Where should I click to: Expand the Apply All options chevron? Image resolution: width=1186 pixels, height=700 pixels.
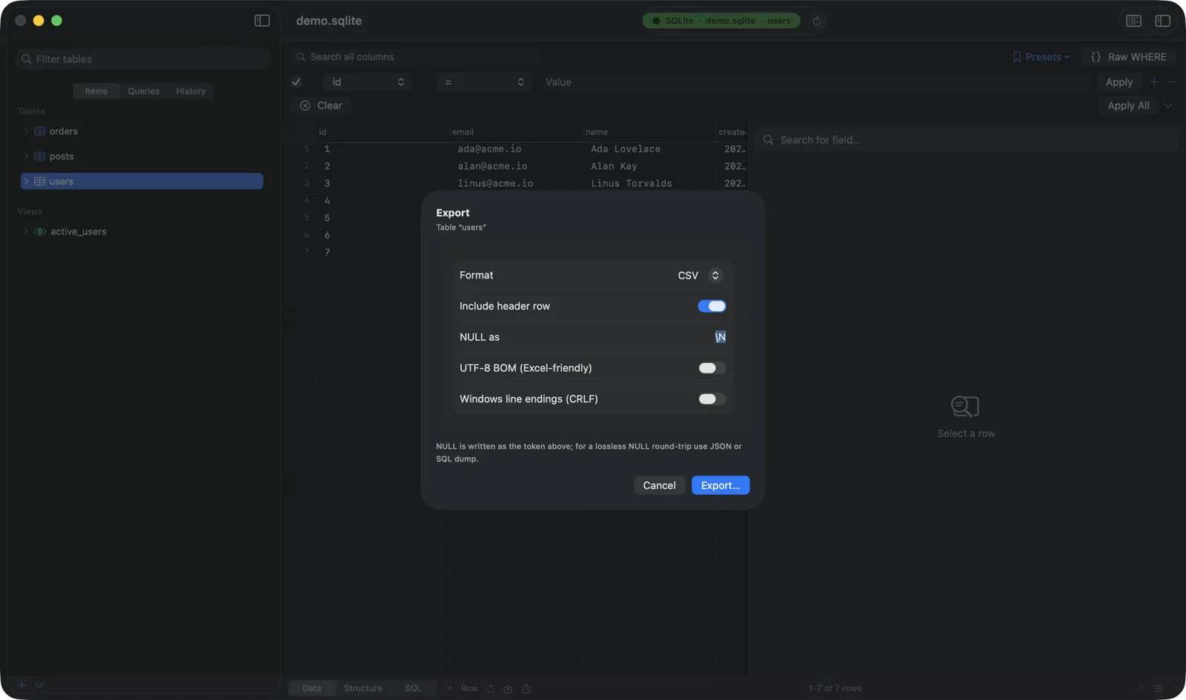tap(1168, 106)
